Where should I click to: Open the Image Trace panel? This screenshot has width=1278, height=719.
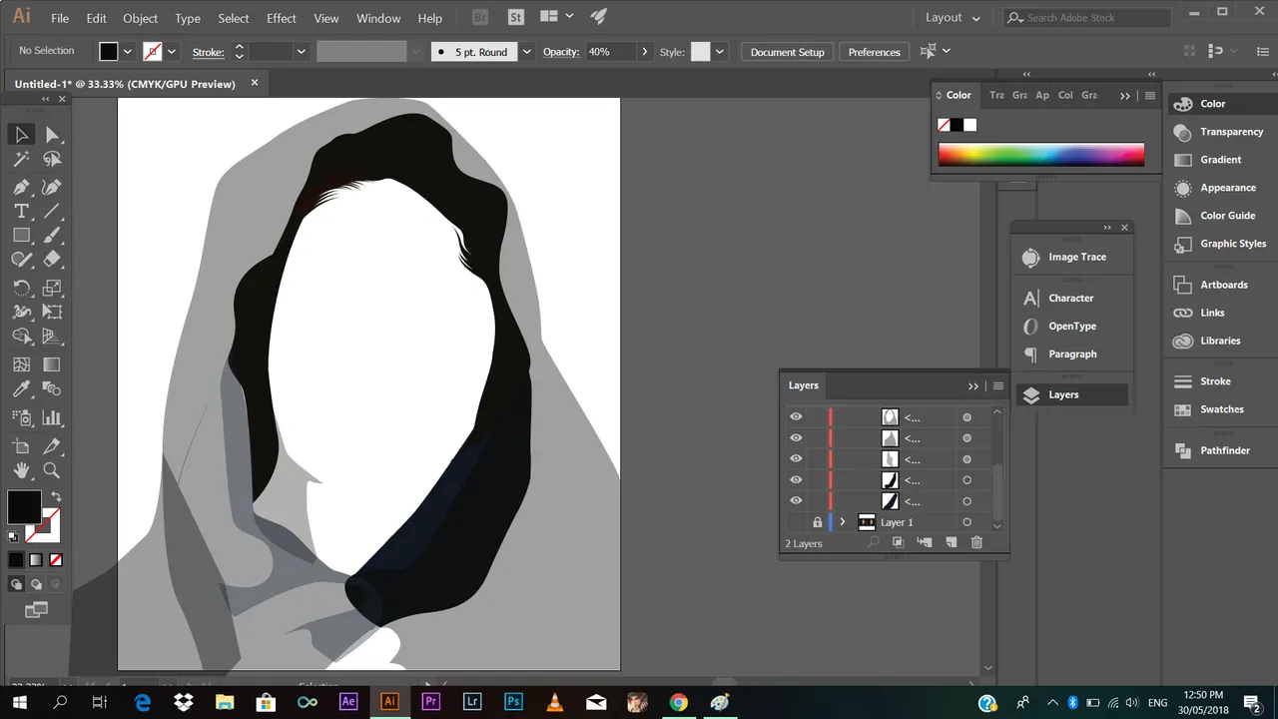point(1076,257)
